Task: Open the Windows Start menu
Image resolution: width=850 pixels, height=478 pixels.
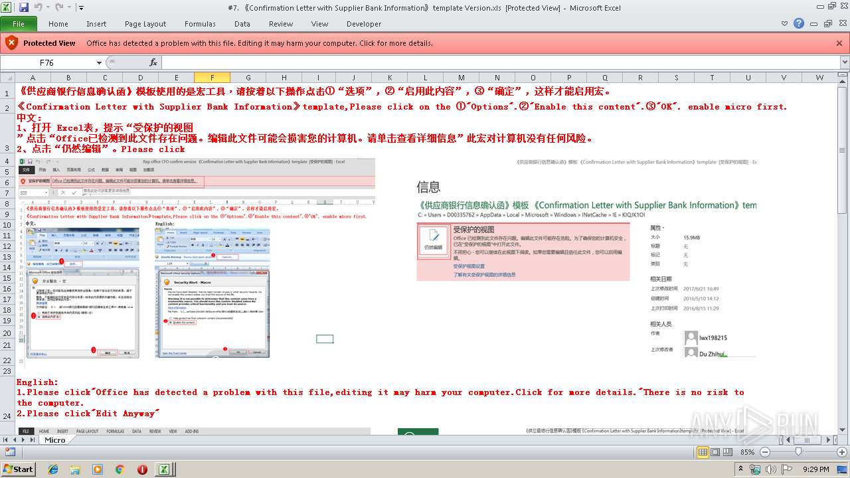Action: 19,469
